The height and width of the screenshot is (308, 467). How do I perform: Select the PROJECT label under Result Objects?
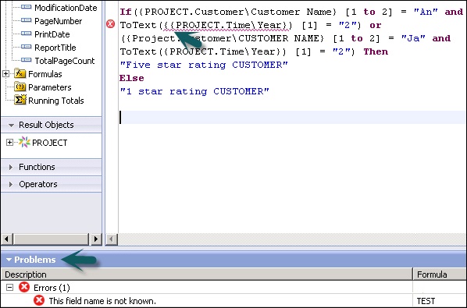click(x=50, y=143)
